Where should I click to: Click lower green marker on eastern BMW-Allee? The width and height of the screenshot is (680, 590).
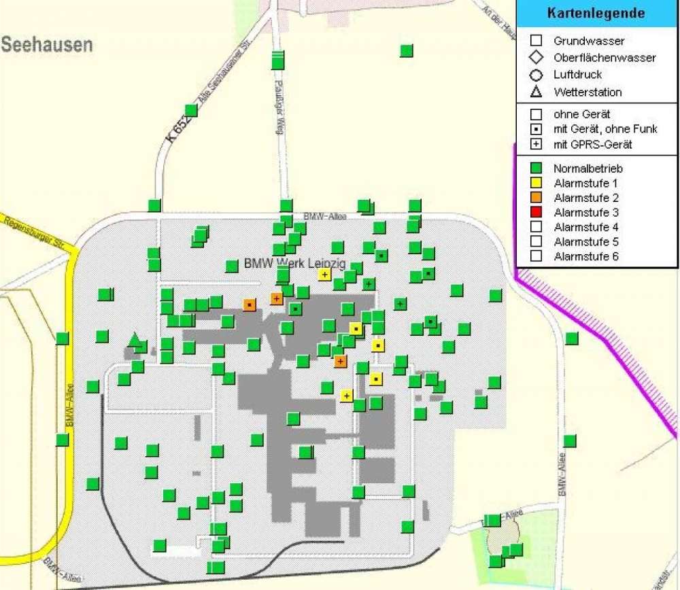570,441
